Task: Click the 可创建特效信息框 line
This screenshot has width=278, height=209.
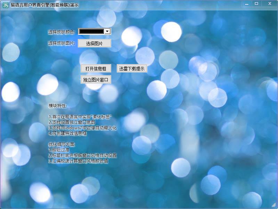Action: point(67,133)
